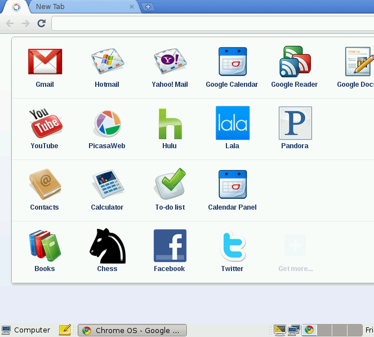Focus the address bar field
The height and width of the screenshot is (337, 374).
coord(213,24)
